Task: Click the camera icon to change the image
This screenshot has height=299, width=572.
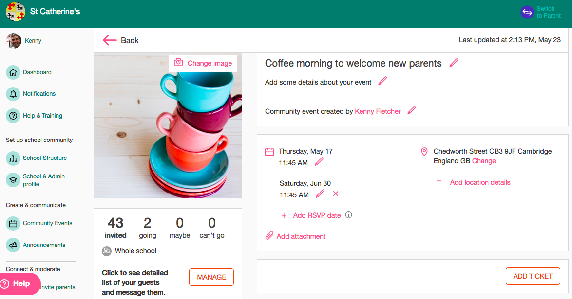Action: [178, 62]
